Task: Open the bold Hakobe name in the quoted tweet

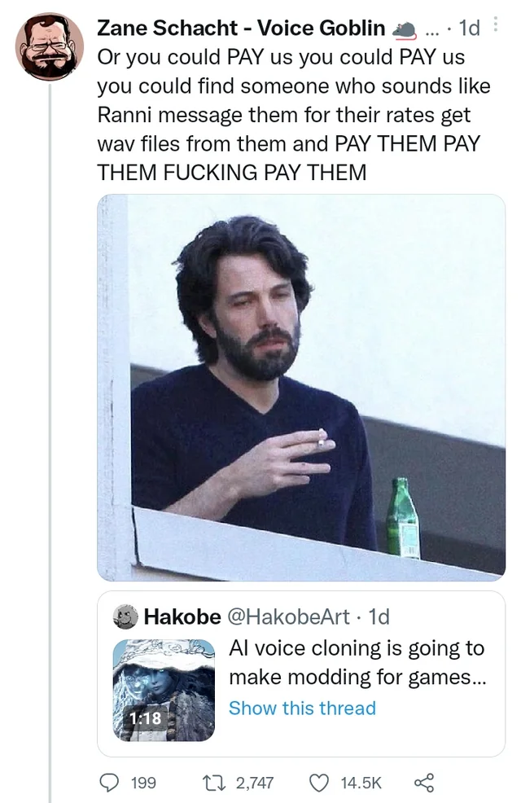Action: click(x=182, y=617)
